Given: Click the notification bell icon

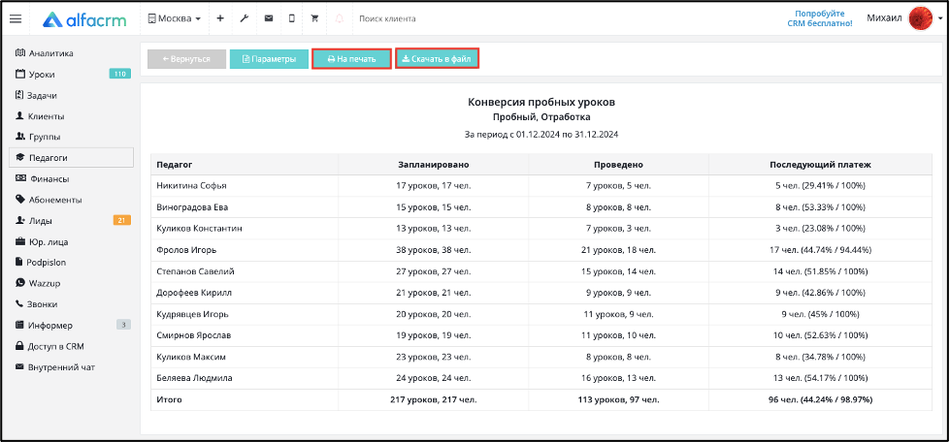Looking at the screenshot, I should click(x=340, y=18).
